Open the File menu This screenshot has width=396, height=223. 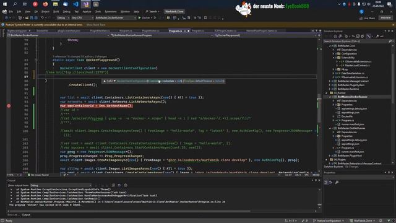tap(11, 12)
